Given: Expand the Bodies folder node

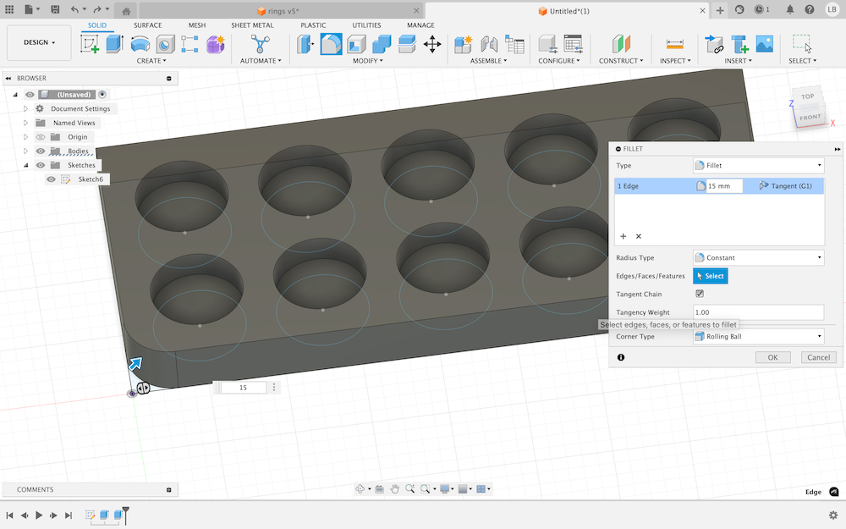Looking at the screenshot, I should coord(25,152).
